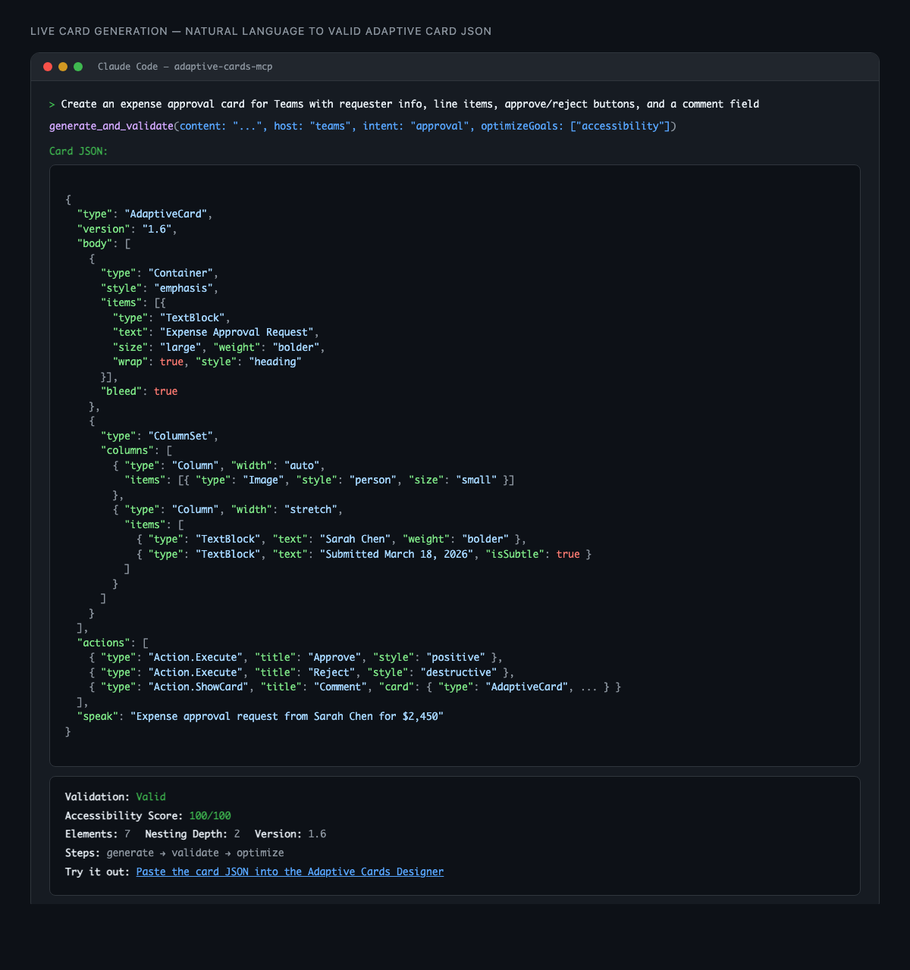Click the 100/100 accessibility score value
This screenshot has width=910, height=970.
[x=210, y=815]
